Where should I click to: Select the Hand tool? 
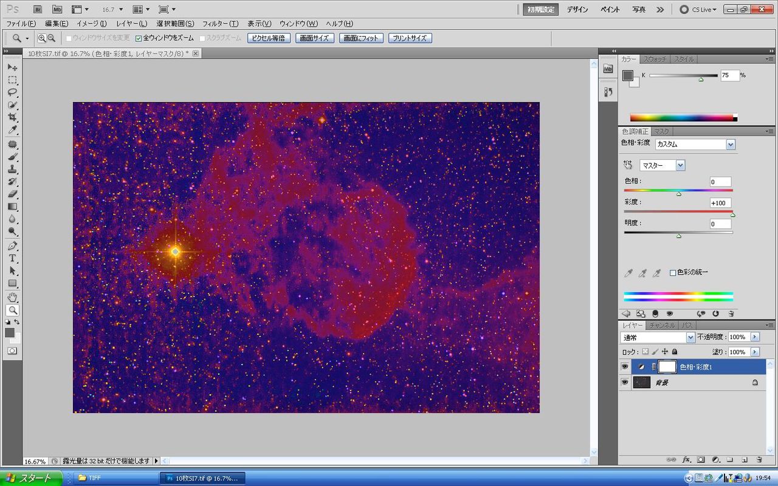[12, 298]
